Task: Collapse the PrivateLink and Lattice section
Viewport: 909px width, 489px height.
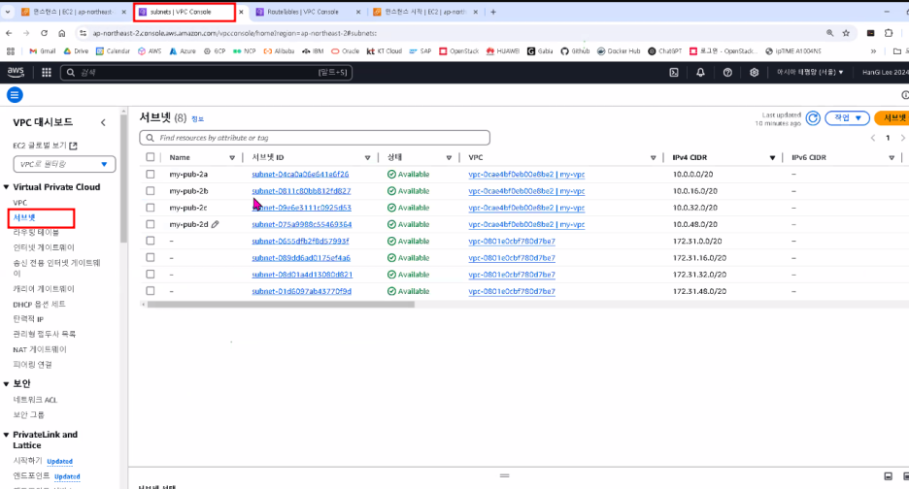Action: point(7,435)
